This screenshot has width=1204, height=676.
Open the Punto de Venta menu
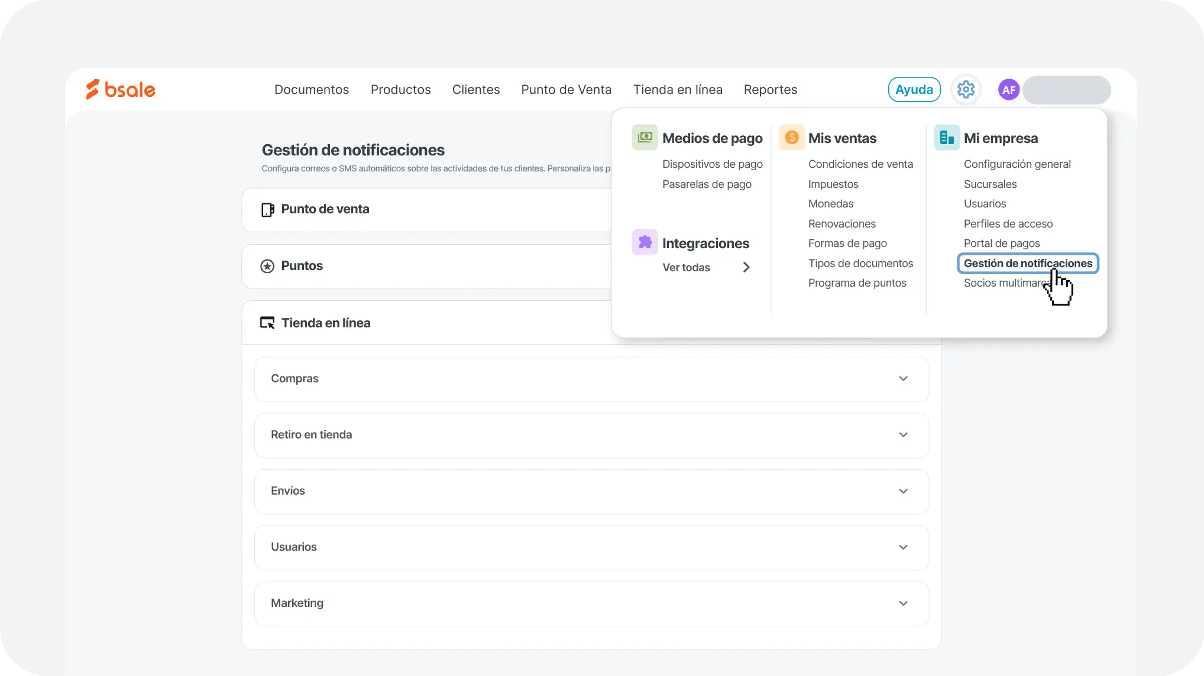(x=567, y=90)
